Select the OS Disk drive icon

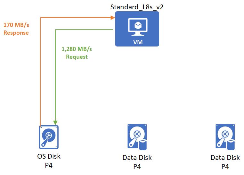48,137
